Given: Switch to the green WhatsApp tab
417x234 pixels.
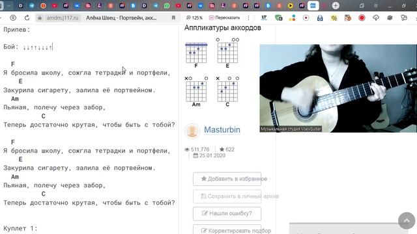Looking at the screenshot, I should [x=167, y=6].
